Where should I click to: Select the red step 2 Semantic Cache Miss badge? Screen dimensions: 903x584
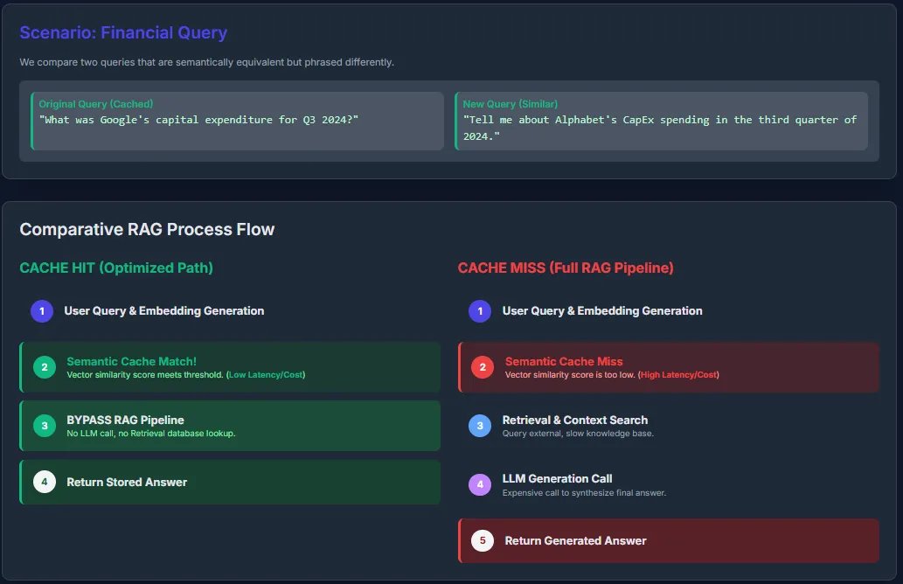481,367
